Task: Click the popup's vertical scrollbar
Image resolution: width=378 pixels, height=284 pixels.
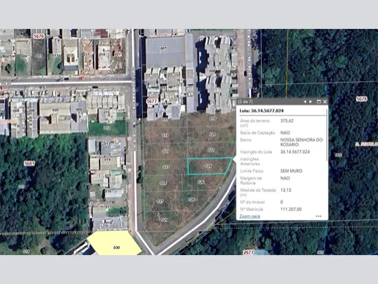Action: click(327, 135)
